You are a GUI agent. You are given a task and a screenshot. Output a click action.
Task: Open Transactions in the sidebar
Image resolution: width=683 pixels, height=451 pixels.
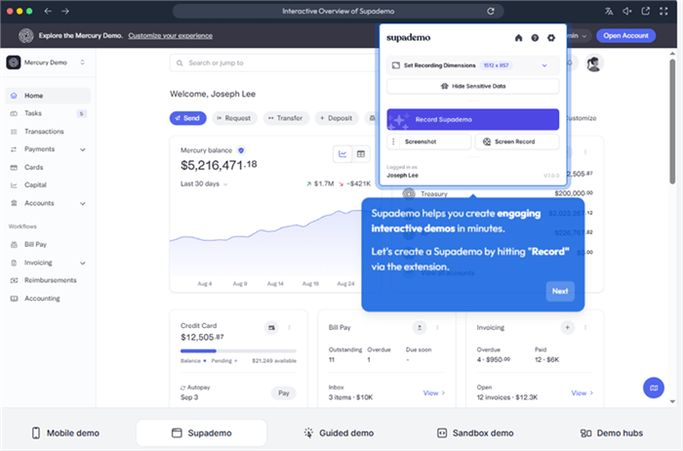[x=48, y=131]
